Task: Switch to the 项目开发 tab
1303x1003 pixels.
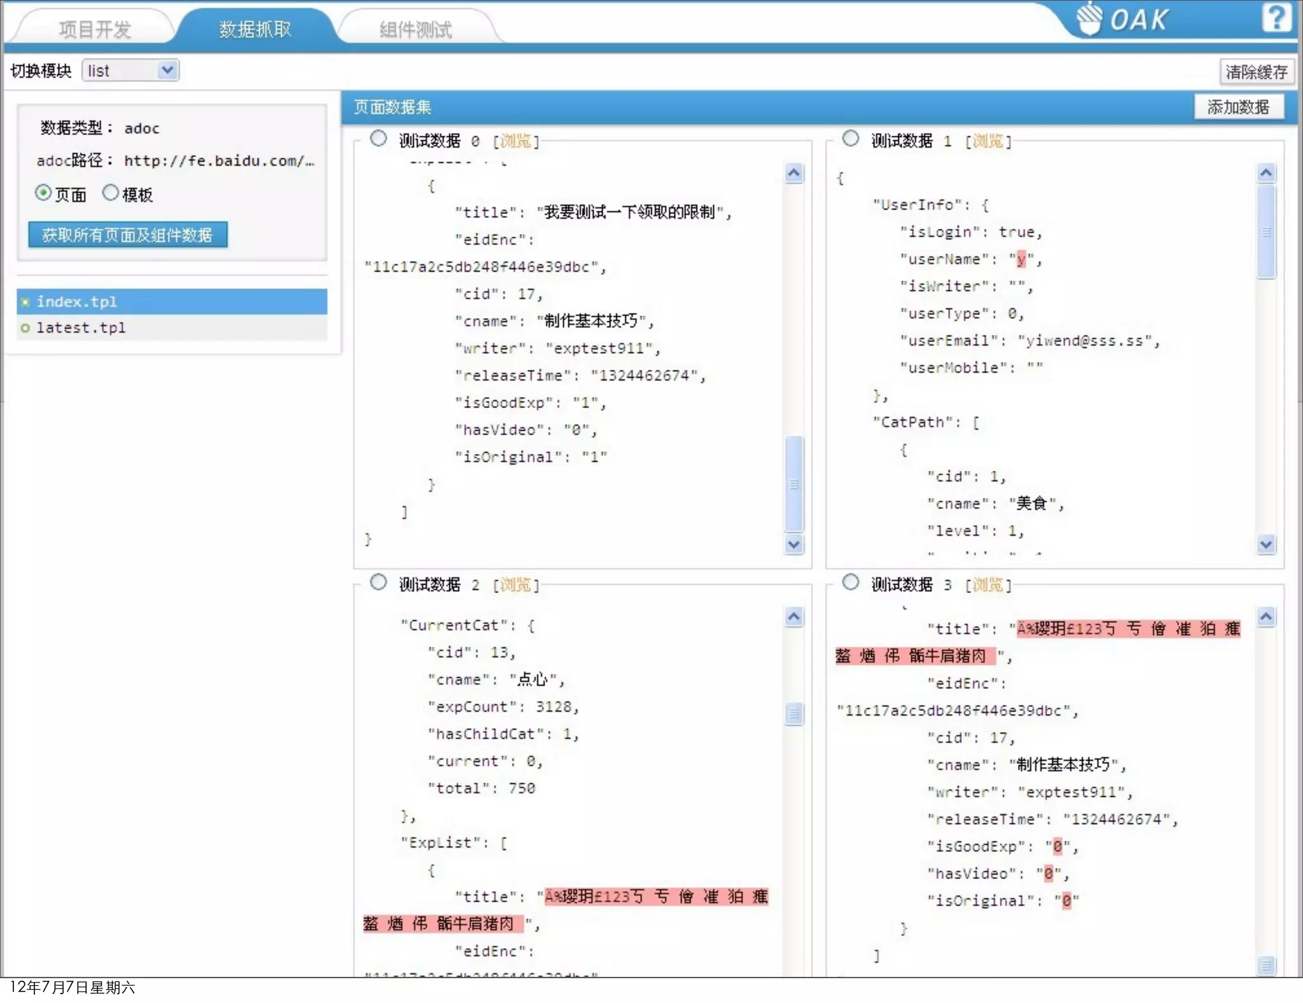Action: 94,29
